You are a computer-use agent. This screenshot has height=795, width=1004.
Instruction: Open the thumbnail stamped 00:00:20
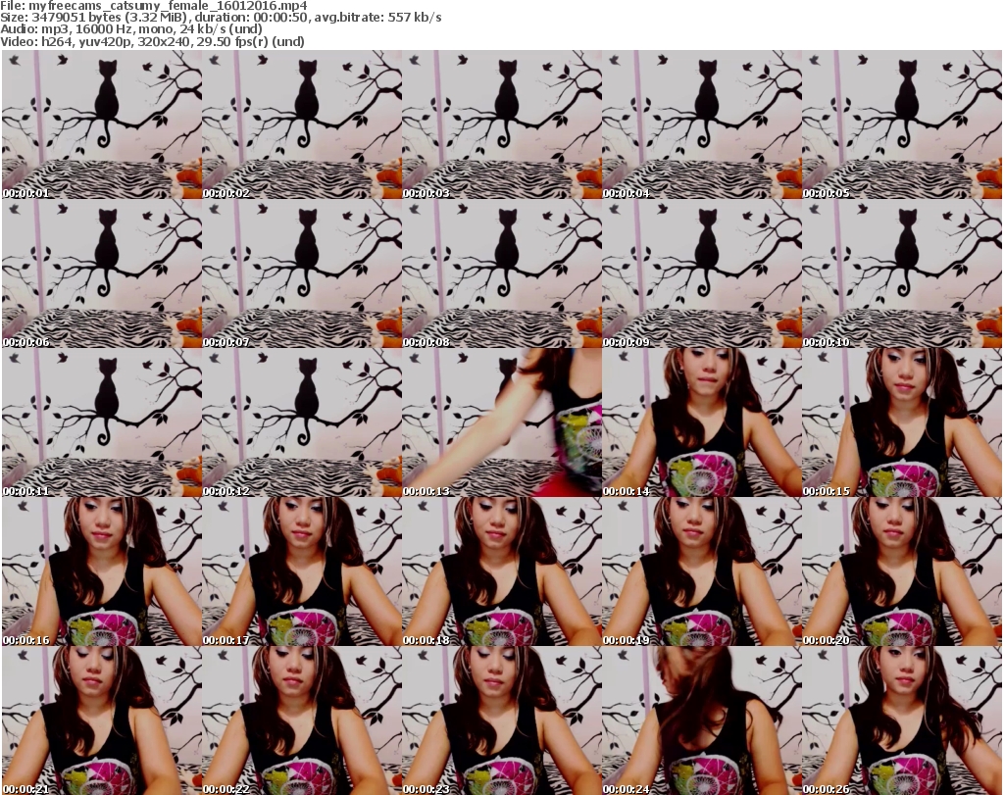point(902,571)
